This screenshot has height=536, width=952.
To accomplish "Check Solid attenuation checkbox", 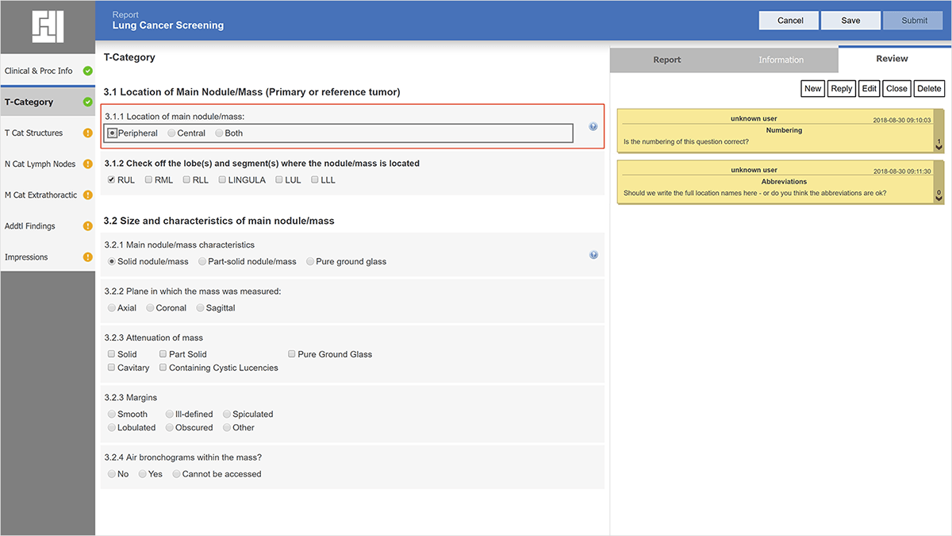I will coord(112,354).
